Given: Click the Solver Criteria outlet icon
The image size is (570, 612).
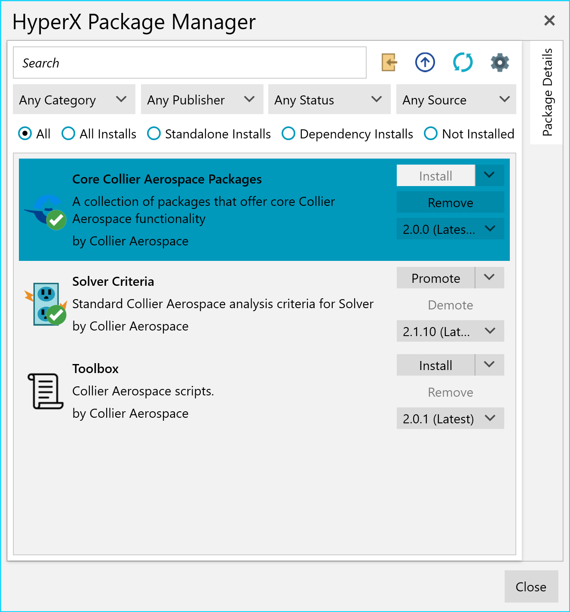Looking at the screenshot, I should click(x=46, y=304).
